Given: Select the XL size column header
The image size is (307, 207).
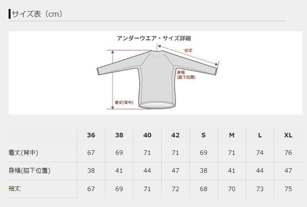Looking at the screenshot, I should [x=288, y=135].
